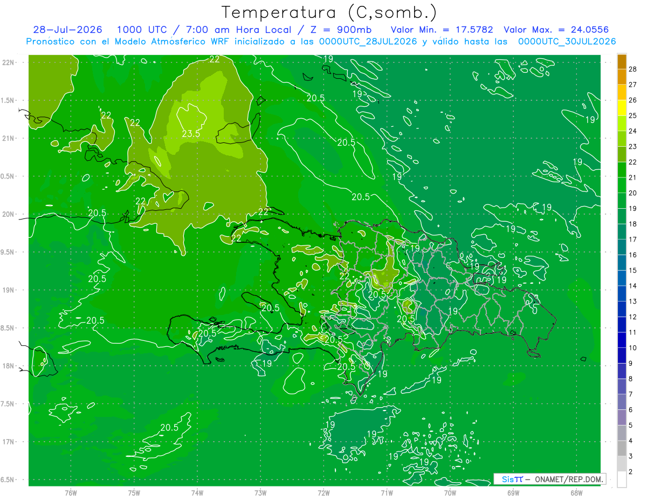Click the "Valor Min. = 17.5782" readout
Viewport: 647px width, 500px height.
[x=442, y=30]
